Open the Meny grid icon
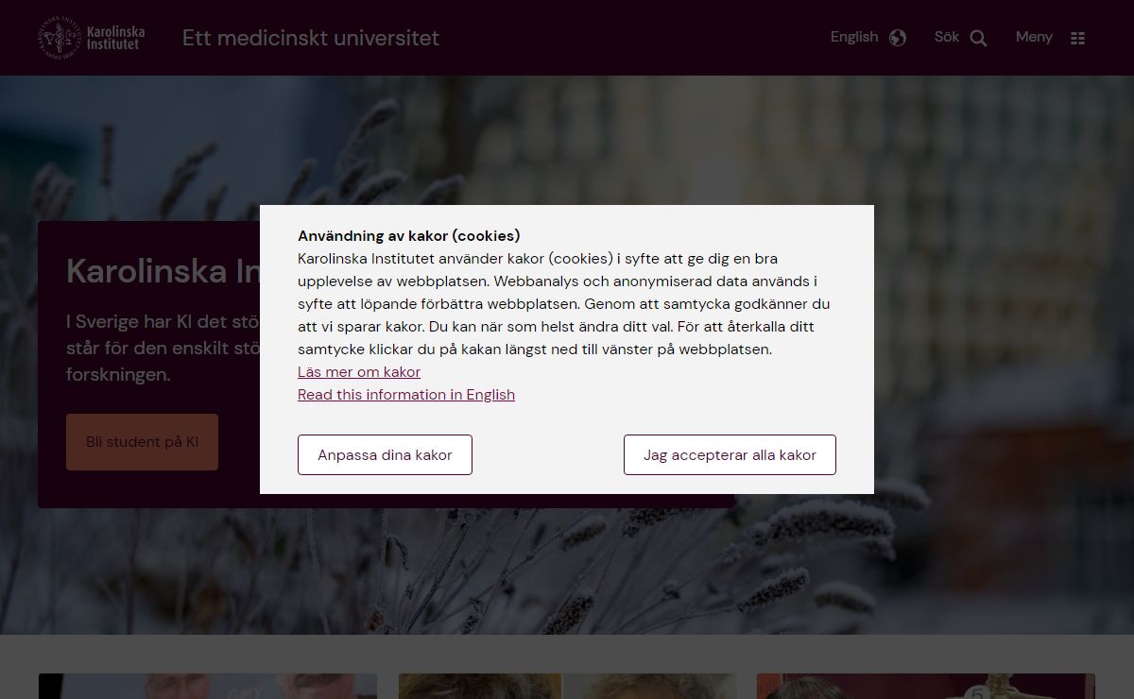The image size is (1134, 699). tap(1077, 38)
